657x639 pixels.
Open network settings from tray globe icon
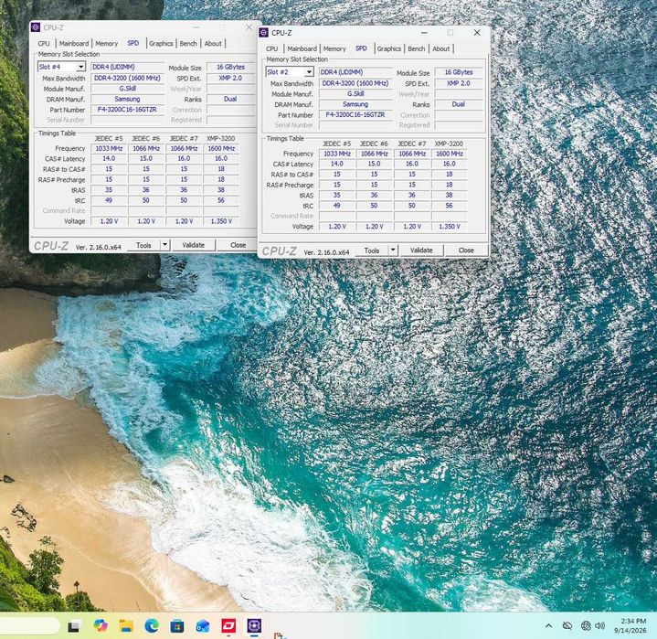point(586,626)
